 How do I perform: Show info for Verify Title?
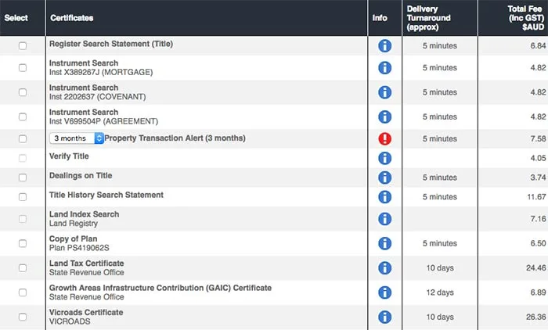[384, 158]
